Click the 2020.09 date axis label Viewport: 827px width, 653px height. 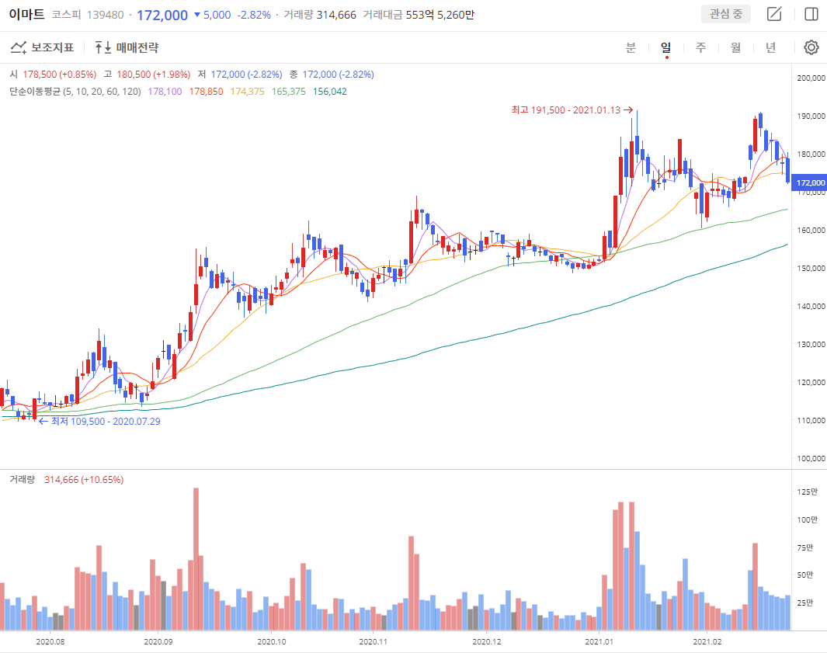158,641
